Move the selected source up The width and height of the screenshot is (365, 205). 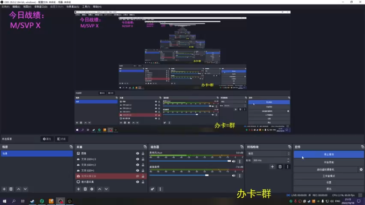[x=99, y=189]
